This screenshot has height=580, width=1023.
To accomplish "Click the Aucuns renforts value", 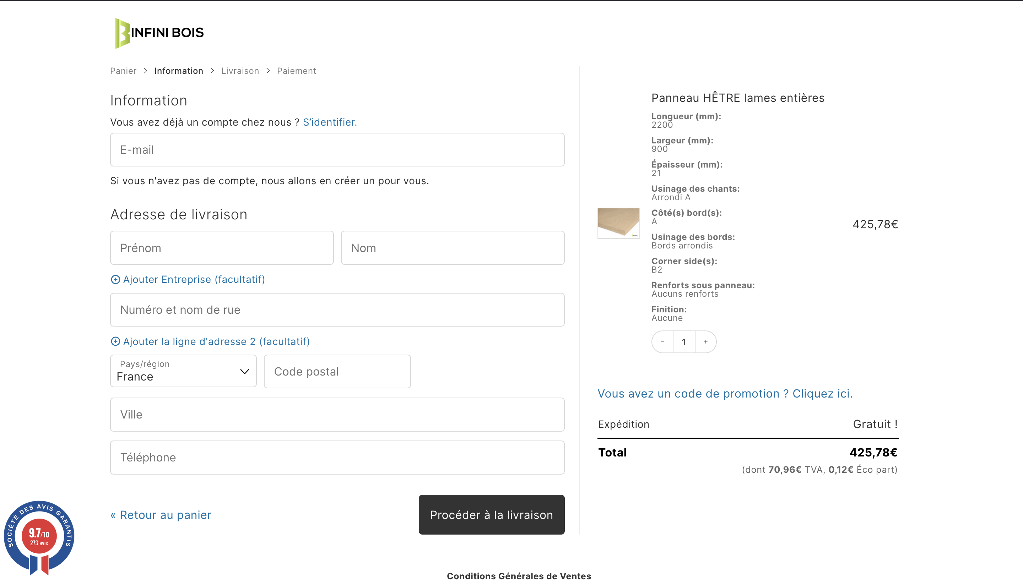I will point(684,294).
